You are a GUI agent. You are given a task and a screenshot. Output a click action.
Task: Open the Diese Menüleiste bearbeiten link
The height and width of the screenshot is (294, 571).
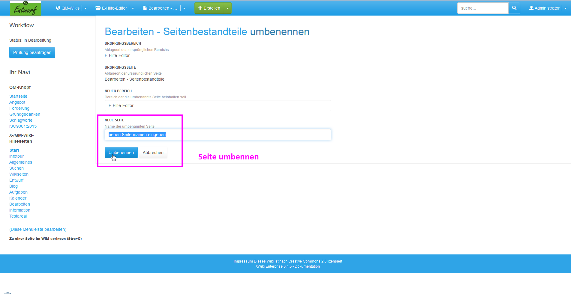[38, 229]
